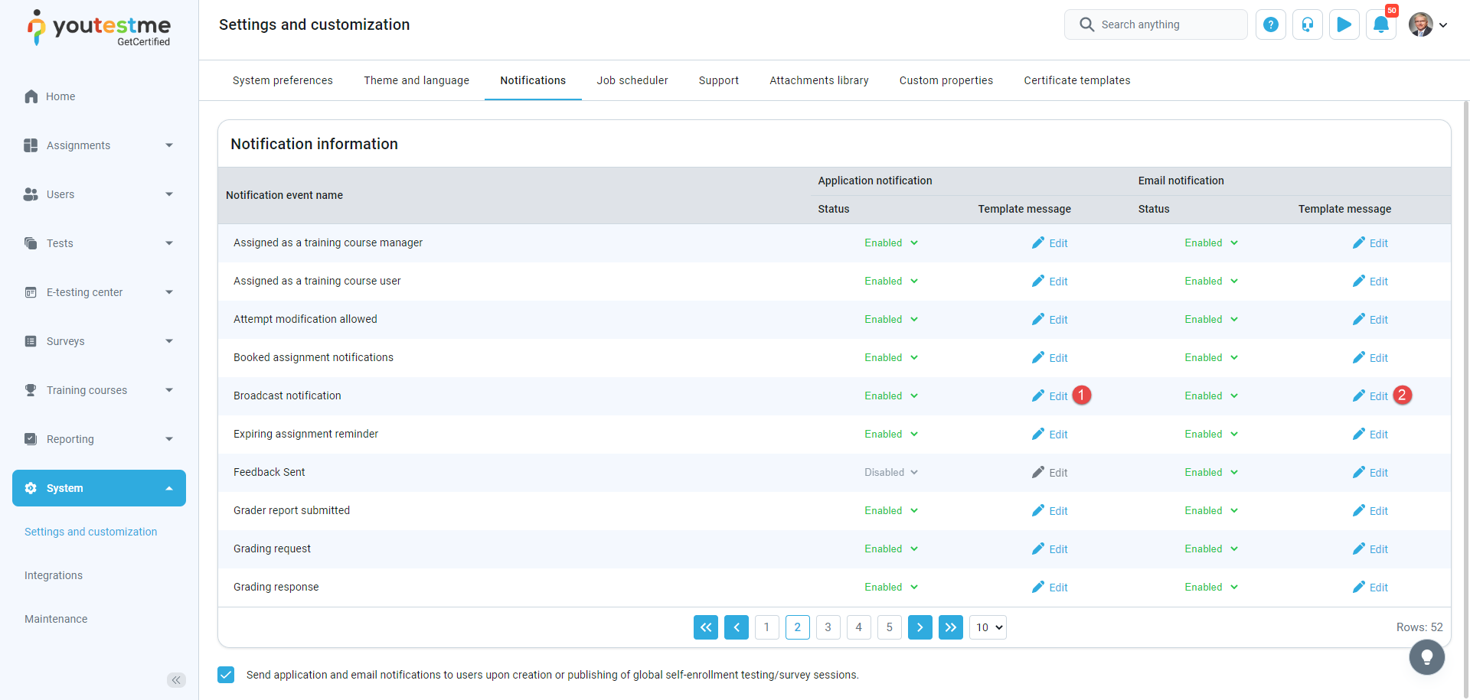
Task: Jump to the first page of notifications
Action: coord(705,627)
